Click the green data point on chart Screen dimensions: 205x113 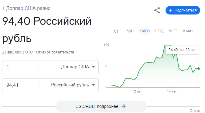199,69
